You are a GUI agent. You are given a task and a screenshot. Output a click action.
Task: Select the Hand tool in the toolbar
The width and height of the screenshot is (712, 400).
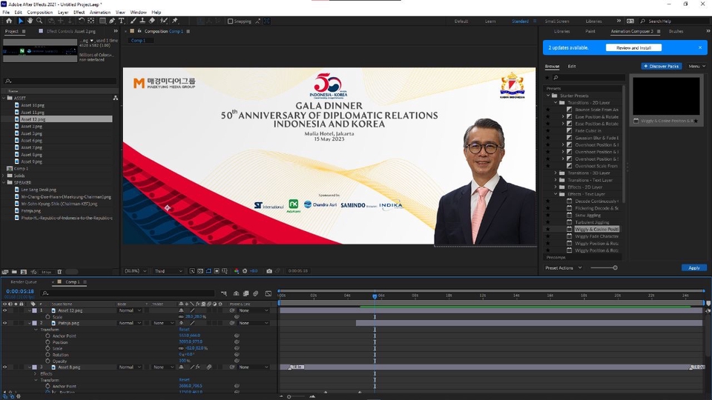coord(30,21)
